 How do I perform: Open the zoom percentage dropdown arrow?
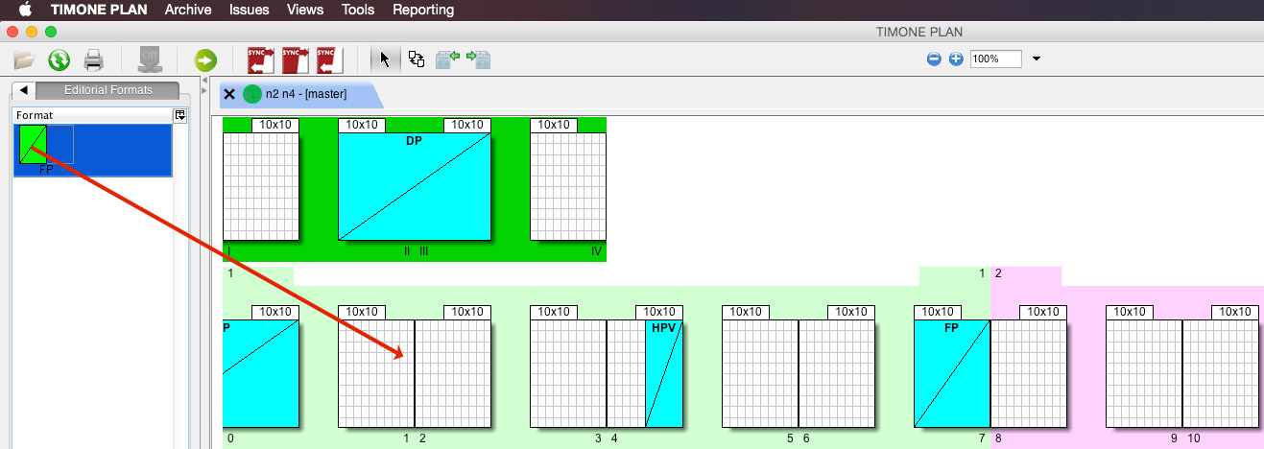point(1037,59)
